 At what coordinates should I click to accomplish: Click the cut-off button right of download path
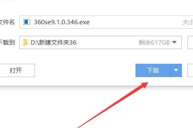pos(190,42)
